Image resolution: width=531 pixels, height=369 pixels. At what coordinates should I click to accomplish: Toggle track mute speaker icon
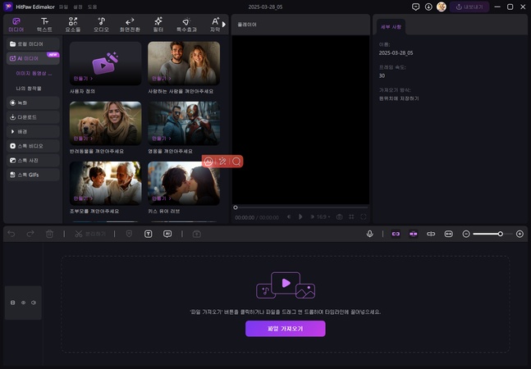click(34, 303)
